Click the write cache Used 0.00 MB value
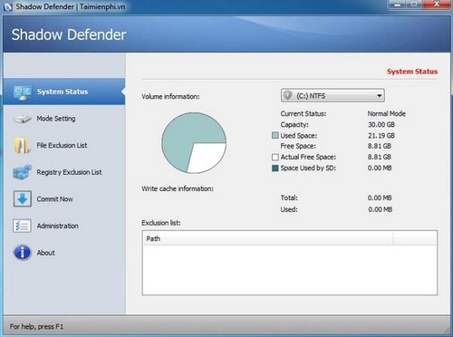 click(x=380, y=209)
